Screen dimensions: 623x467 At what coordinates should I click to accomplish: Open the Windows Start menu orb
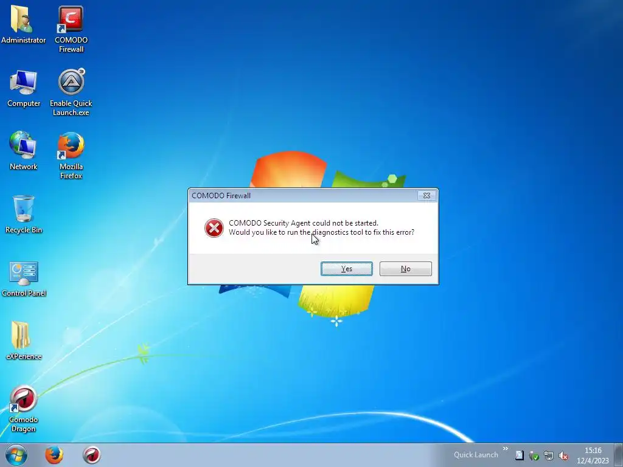pos(16,455)
